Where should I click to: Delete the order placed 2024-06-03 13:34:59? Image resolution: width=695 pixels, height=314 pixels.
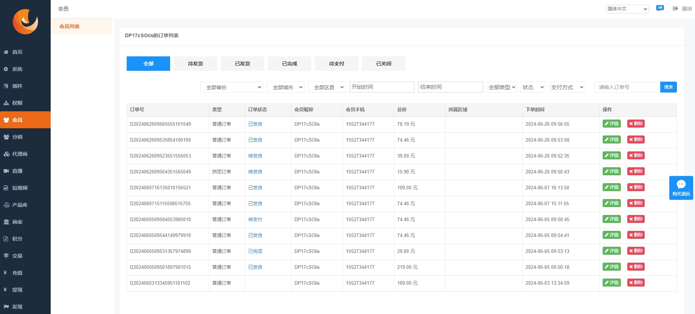tap(636, 283)
